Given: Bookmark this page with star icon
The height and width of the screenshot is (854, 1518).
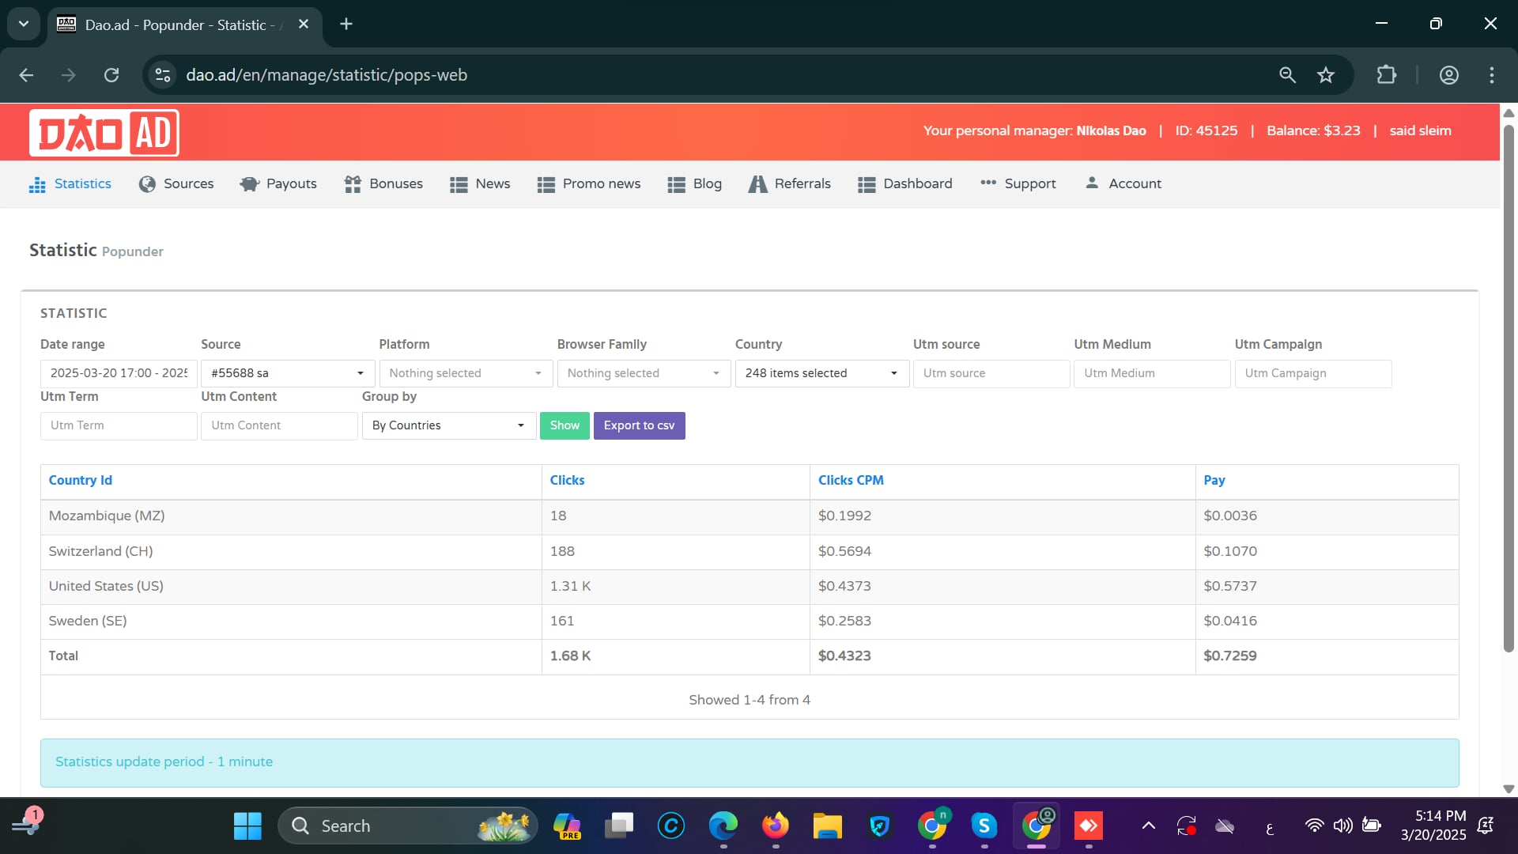Looking at the screenshot, I should click(1326, 75).
